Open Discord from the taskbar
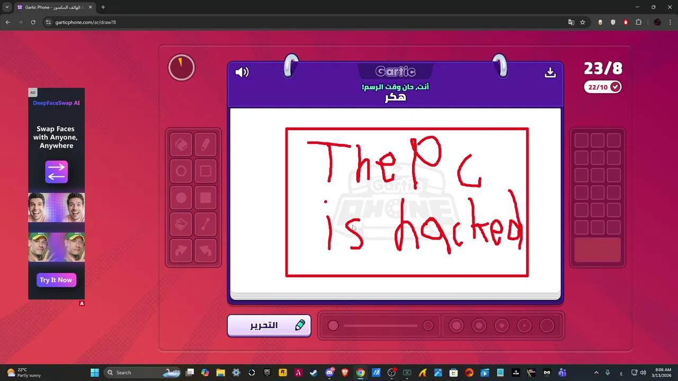The image size is (678, 381). pos(329,373)
